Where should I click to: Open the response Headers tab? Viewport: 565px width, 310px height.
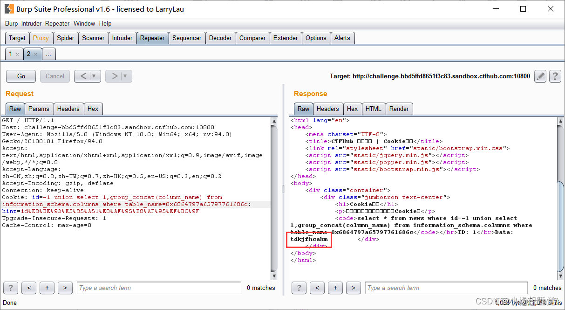click(x=328, y=109)
